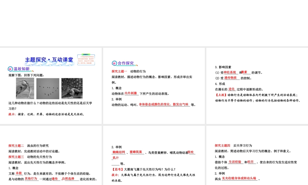
Task: Click the 4. 形成 heading
Action: tap(220, 84)
